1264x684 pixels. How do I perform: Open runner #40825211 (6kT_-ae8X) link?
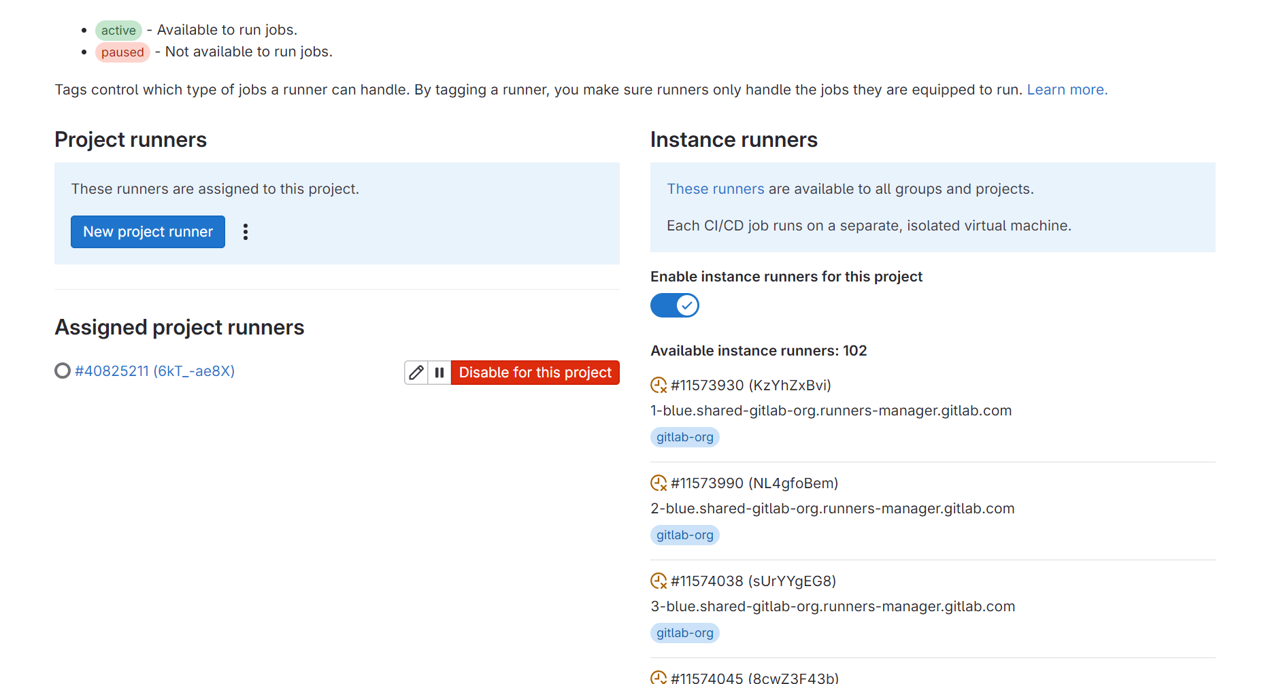click(154, 371)
